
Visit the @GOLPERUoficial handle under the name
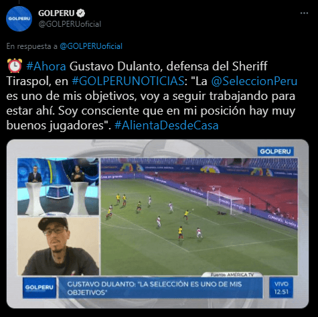pyautogui.click(x=70, y=24)
